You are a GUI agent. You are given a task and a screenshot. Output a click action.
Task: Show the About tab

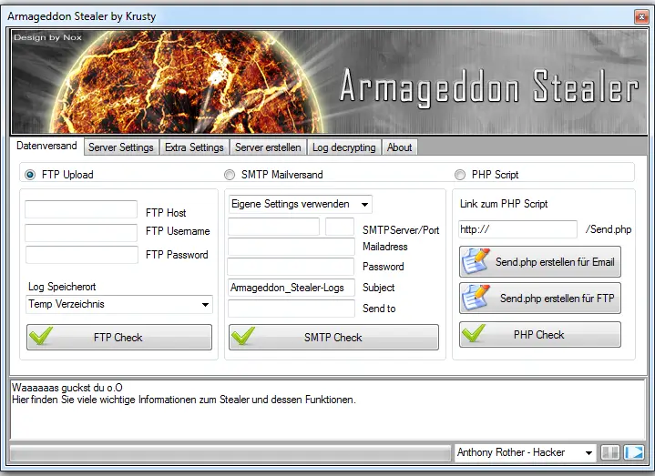pyautogui.click(x=399, y=147)
